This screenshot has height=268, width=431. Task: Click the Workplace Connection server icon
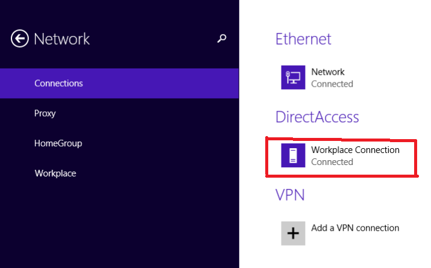[293, 155]
